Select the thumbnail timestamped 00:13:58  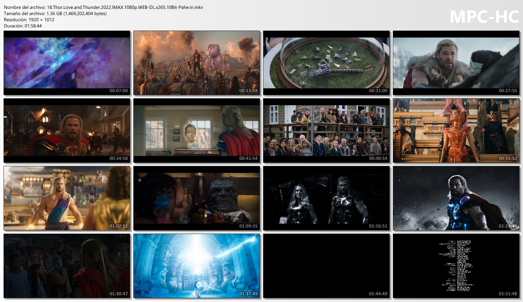coord(196,63)
